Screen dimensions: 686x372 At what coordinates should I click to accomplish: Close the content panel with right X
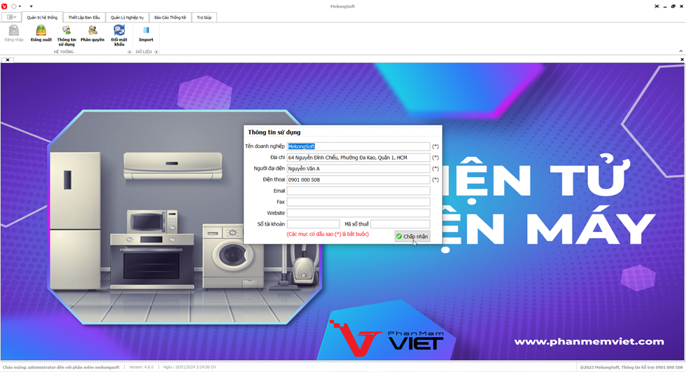682,60
